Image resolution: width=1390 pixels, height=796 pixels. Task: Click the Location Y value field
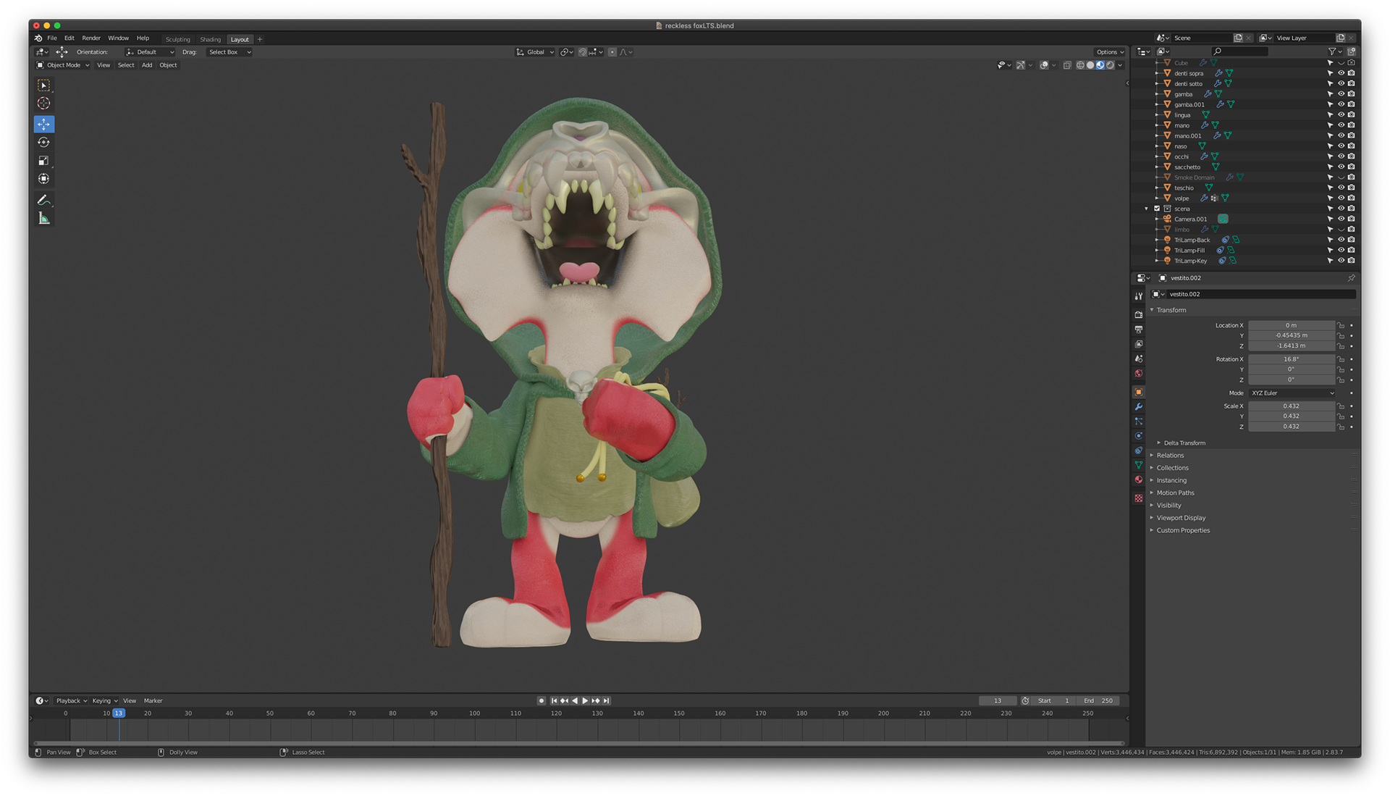pyautogui.click(x=1291, y=335)
